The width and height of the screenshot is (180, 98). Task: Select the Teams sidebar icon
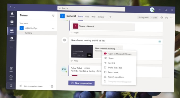12,31
